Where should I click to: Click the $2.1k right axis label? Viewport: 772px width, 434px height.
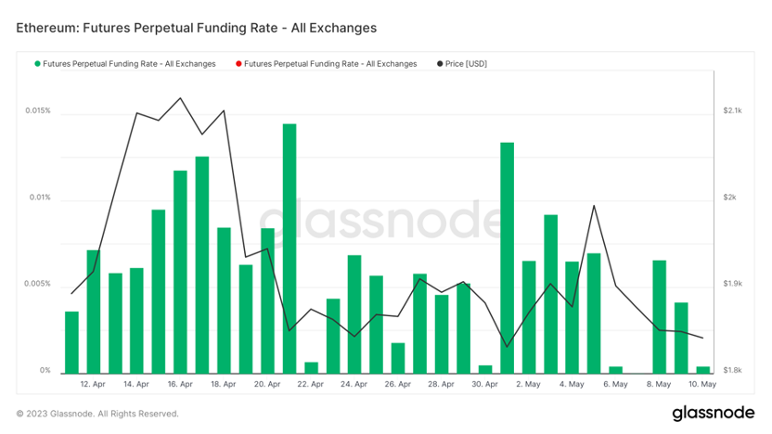click(732, 110)
